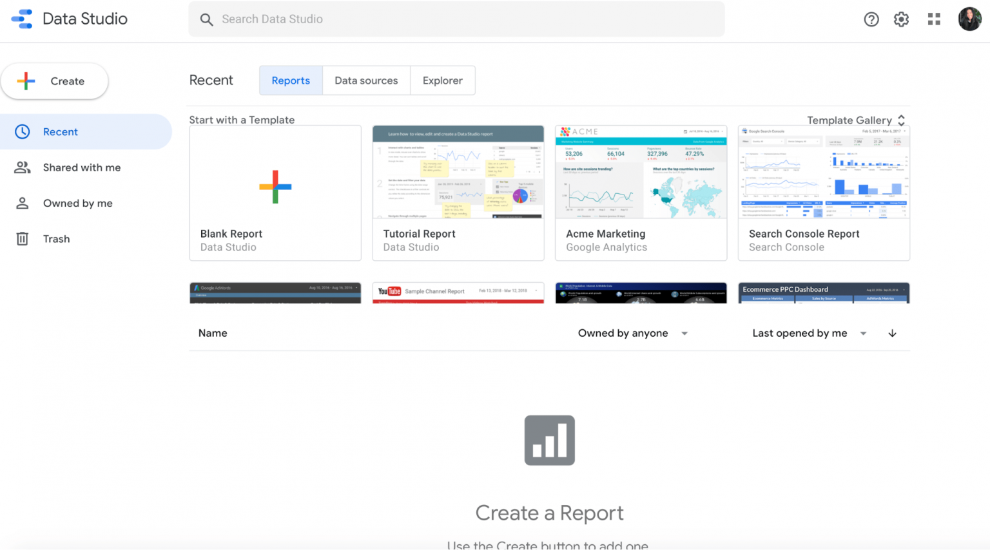Screen dimensions: 990x550
Task: Click the Create button
Action: pyautogui.click(x=55, y=81)
